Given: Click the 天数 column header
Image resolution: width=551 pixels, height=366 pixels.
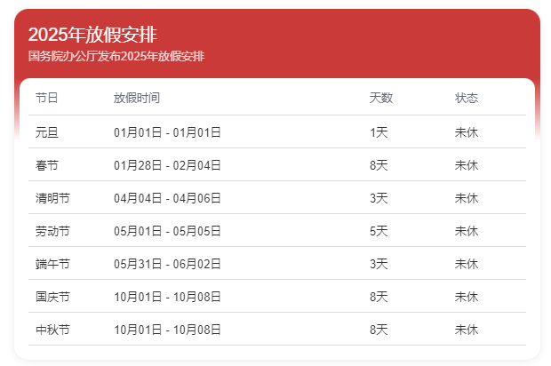Looking at the screenshot, I should click(380, 98).
